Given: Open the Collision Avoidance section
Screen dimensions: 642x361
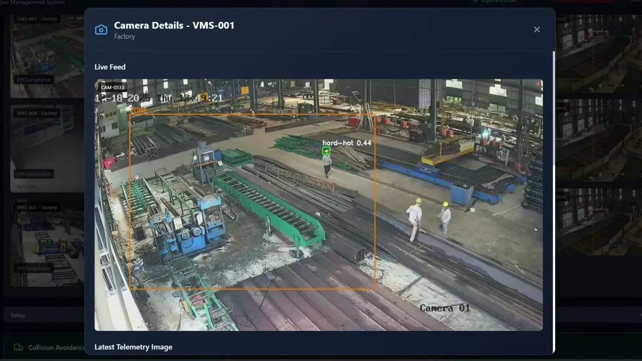Looking at the screenshot, I should [x=56, y=348].
